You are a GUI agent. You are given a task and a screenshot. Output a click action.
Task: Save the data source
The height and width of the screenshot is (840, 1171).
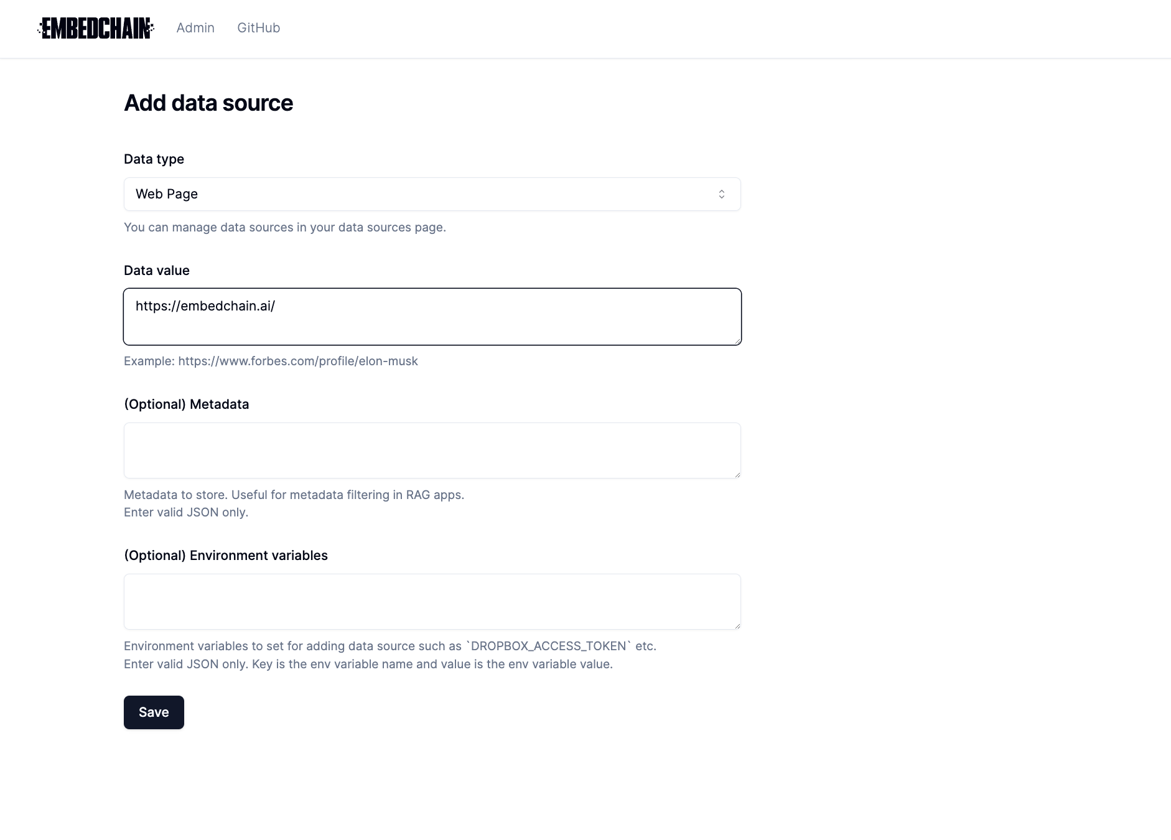click(154, 712)
